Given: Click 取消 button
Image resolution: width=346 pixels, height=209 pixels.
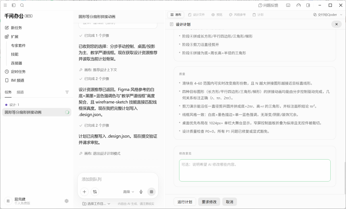Looking at the screenshot, I should tap(229, 202).
